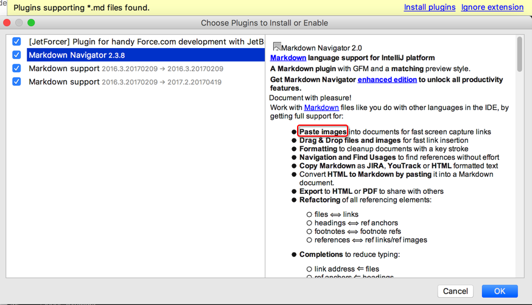532x305 pixels.
Task: Click 'Convert HTML to Markdown by pasting' line
Action: point(396,179)
